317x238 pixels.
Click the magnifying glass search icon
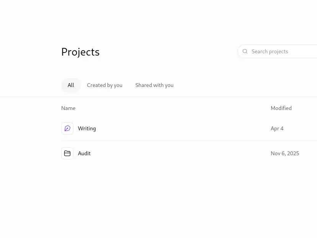(245, 51)
